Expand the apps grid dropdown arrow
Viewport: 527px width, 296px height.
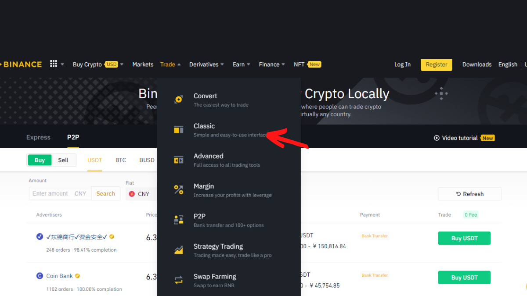pos(62,64)
